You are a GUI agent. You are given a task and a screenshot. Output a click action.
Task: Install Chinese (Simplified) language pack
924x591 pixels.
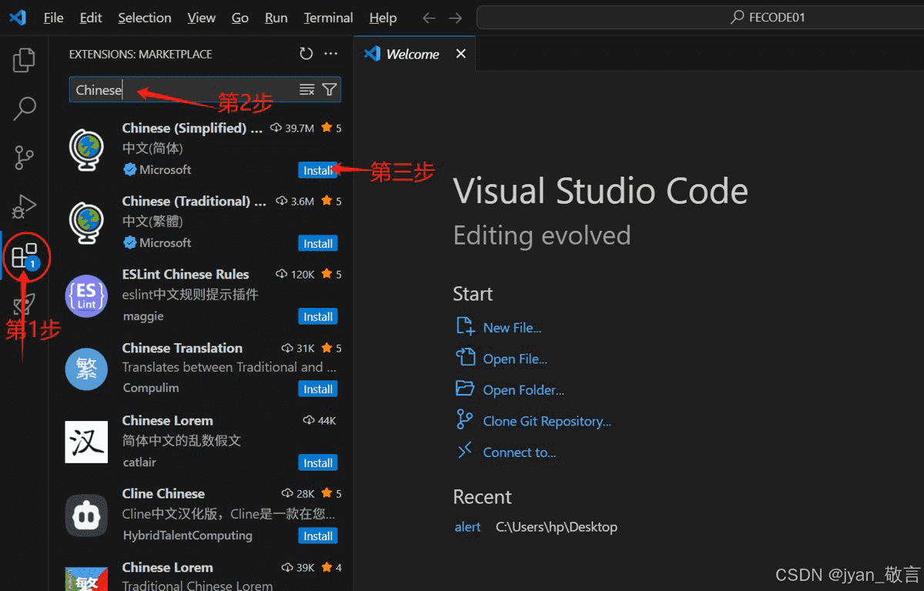pos(317,170)
